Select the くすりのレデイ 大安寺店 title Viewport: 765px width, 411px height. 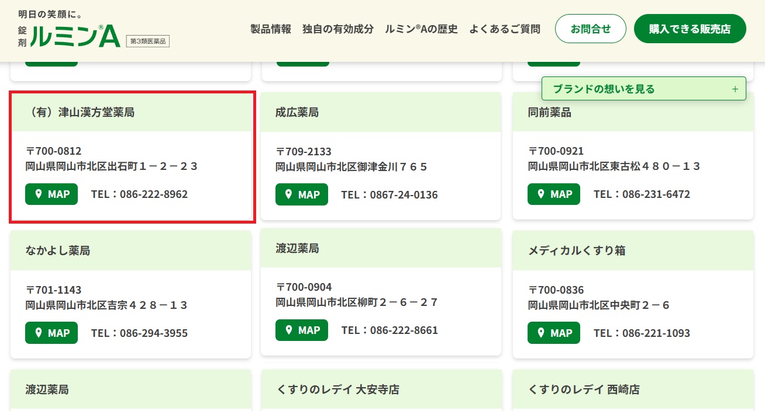pos(337,389)
